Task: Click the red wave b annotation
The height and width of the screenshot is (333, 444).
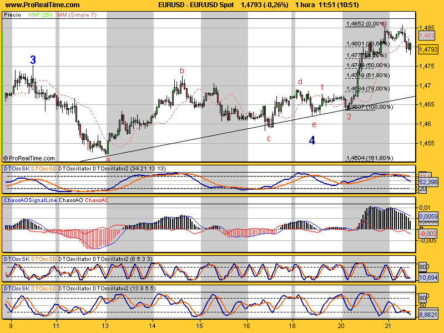Action: (182, 71)
